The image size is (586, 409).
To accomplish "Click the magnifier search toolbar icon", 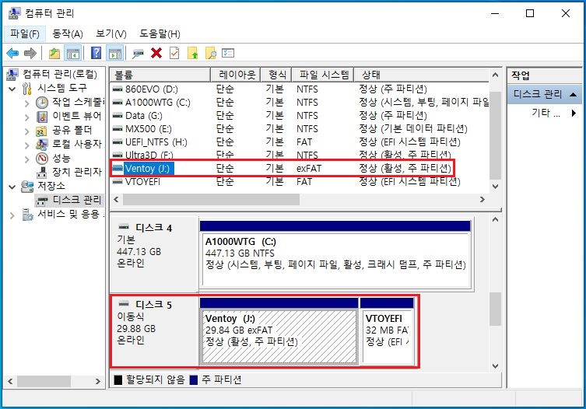I will coord(211,54).
